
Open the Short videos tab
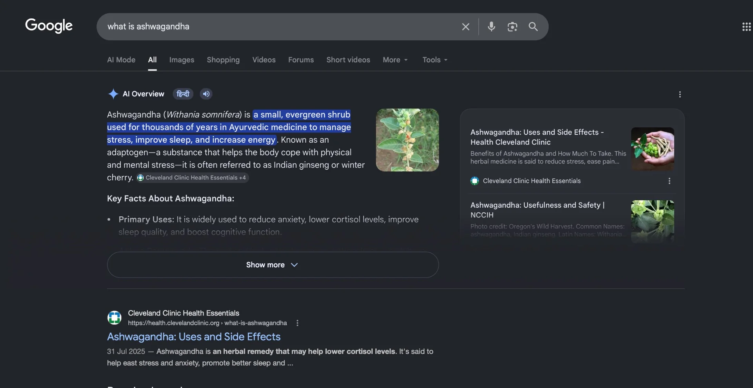(348, 60)
